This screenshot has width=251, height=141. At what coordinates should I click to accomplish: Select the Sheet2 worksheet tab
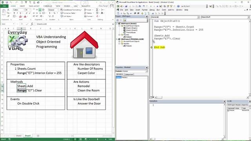(x=18, y=136)
